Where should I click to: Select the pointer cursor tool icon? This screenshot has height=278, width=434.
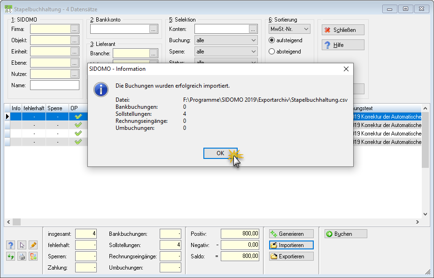pyautogui.click(x=22, y=245)
